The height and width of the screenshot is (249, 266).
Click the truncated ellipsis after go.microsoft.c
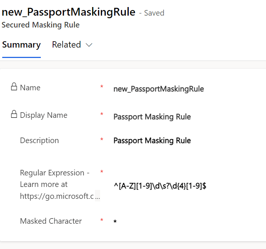coord(98,197)
